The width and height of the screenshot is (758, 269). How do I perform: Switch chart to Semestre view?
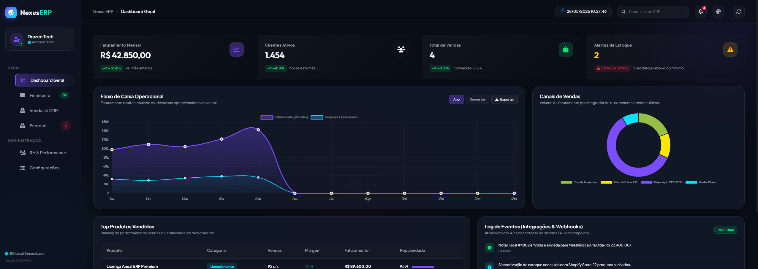(x=477, y=100)
